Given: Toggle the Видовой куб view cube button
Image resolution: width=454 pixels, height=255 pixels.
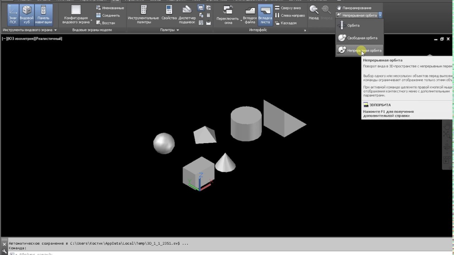Looking at the screenshot, I should [x=27, y=15].
